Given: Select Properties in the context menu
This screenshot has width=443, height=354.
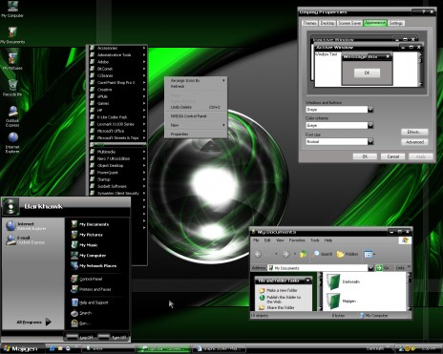Looking at the screenshot, I should coord(196,135).
